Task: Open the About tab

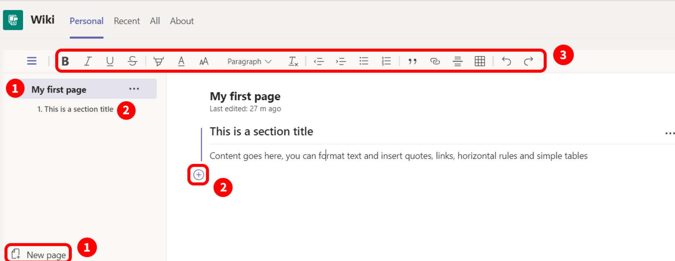Action: pos(182,21)
